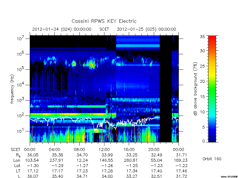The image size is (238, 178).
Task: Click the "Lon" row label
Action: (17, 160)
